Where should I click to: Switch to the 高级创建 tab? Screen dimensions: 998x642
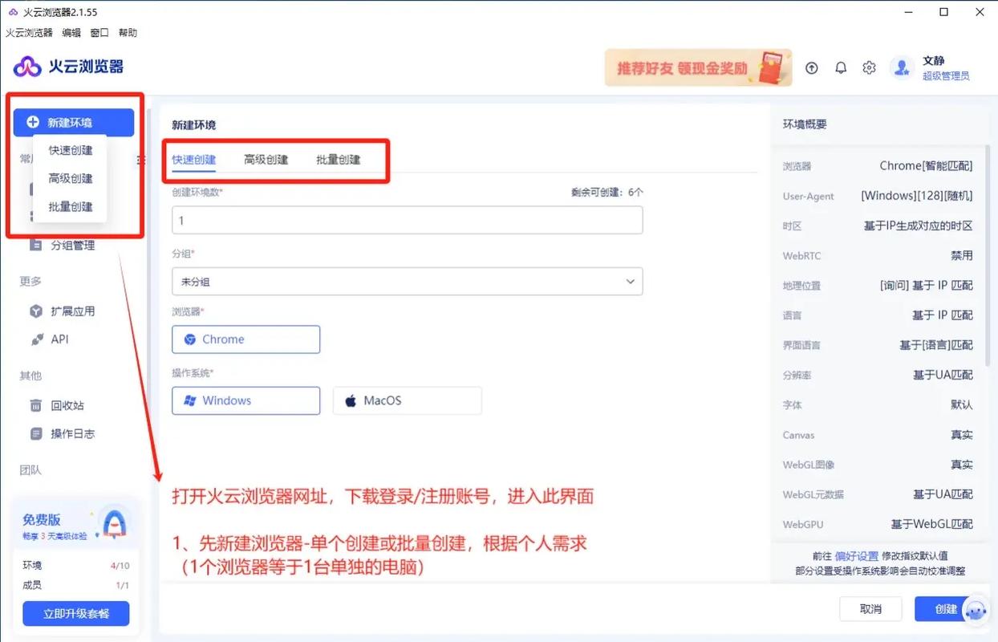click(266, 160)
